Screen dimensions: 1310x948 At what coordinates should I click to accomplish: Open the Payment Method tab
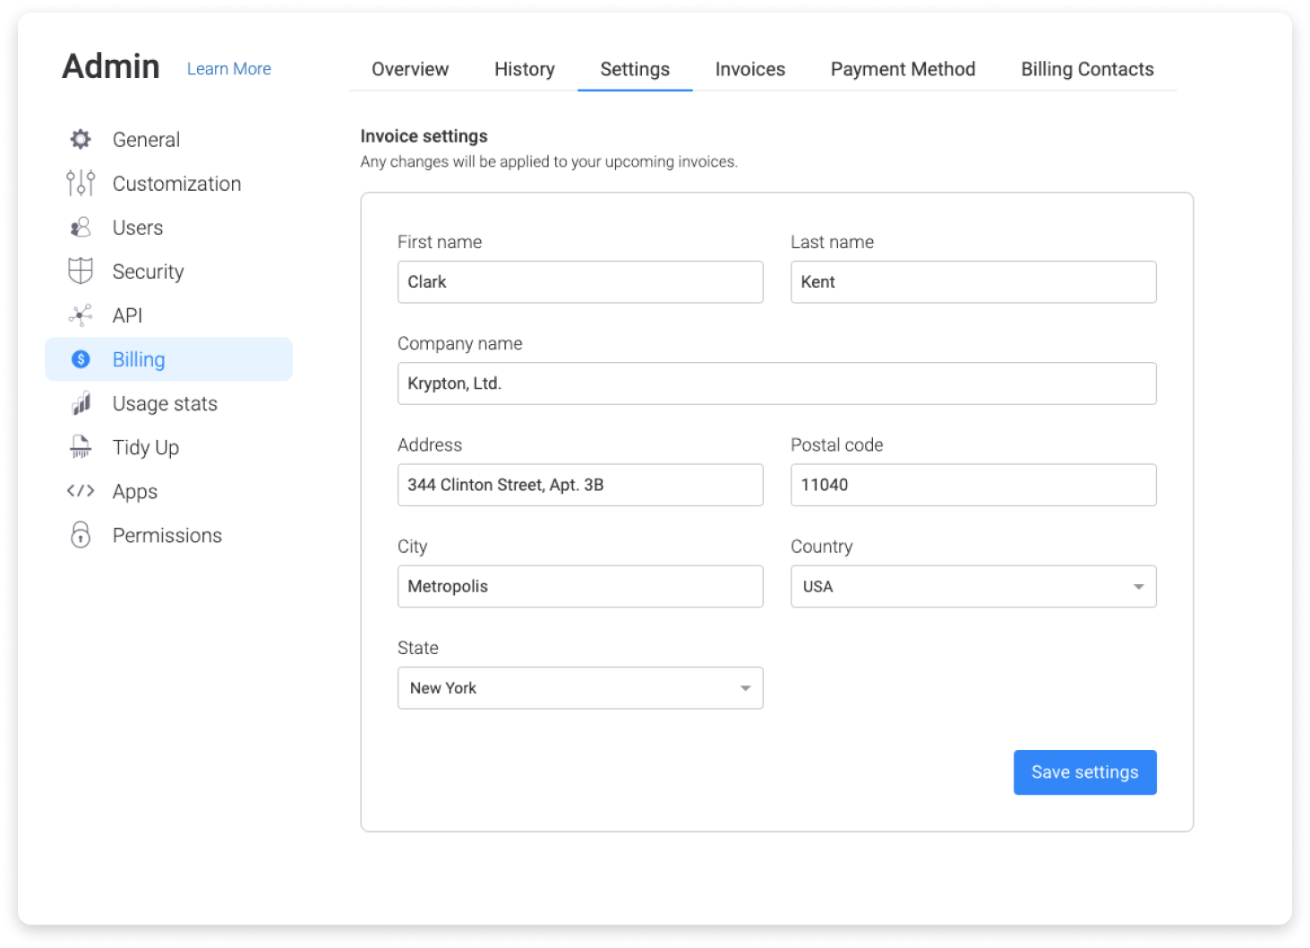(903, 69)
